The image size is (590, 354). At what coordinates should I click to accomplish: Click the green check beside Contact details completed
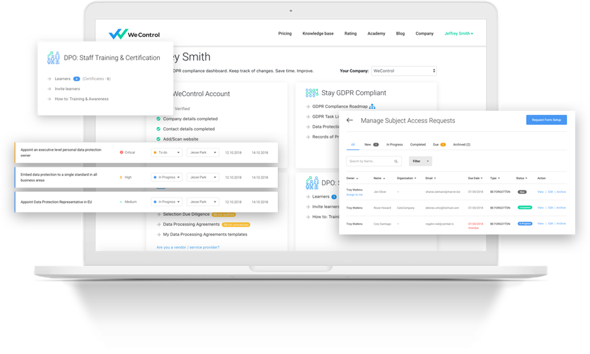[x=158, y=129]
